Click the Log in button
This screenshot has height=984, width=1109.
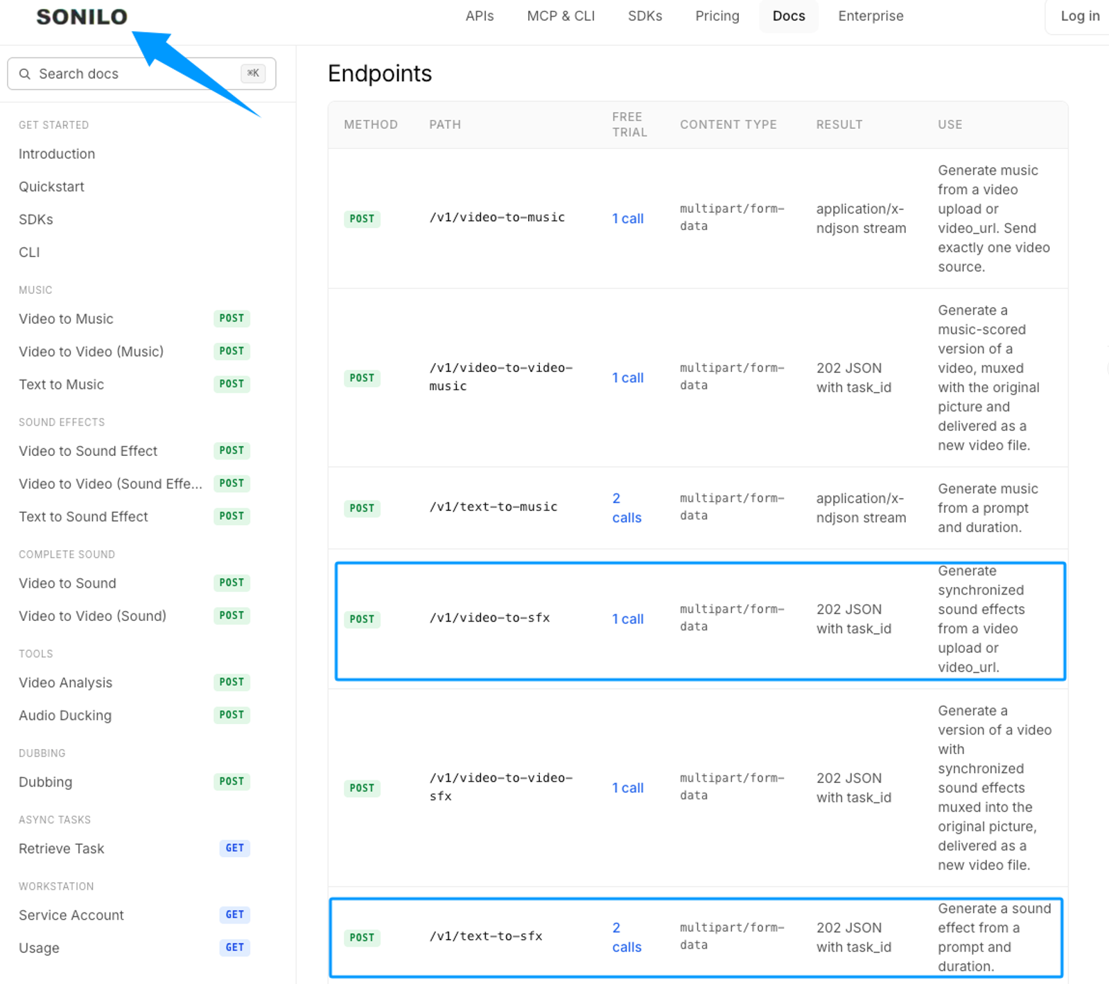coord(1080,16)
